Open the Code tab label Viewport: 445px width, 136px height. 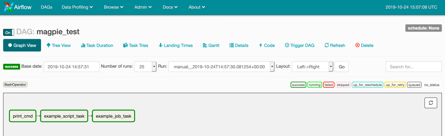pyautogui.click(x=269, y=45)
